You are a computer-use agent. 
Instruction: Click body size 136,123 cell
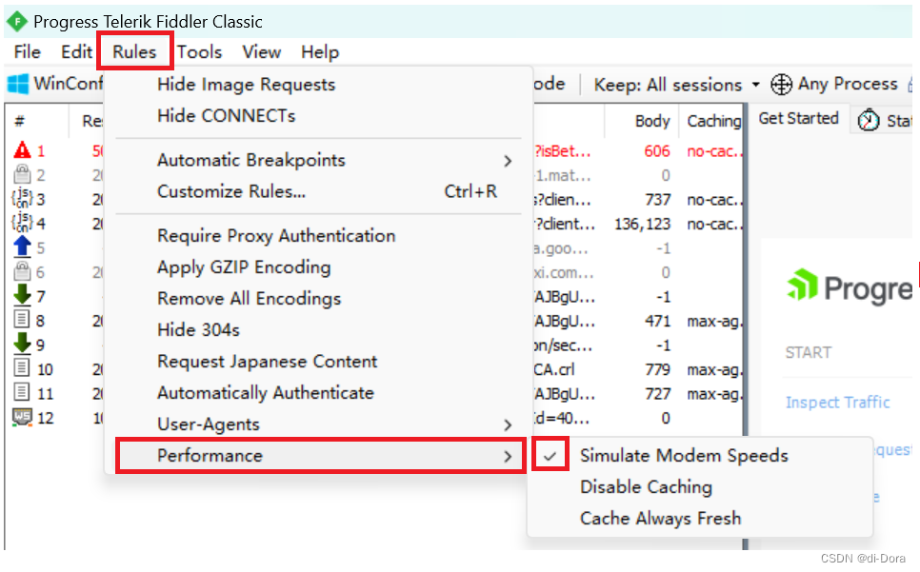642,224
